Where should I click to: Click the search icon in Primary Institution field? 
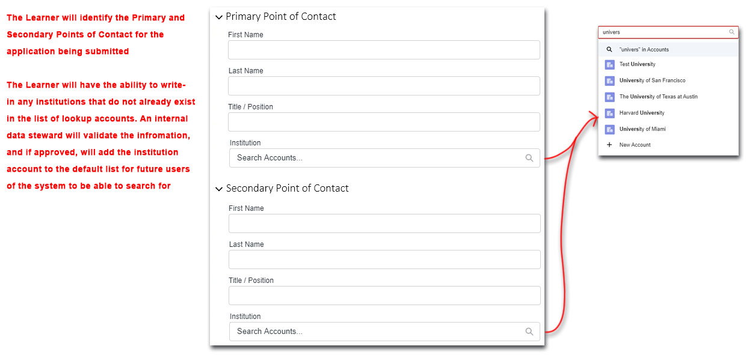[529, 158]
